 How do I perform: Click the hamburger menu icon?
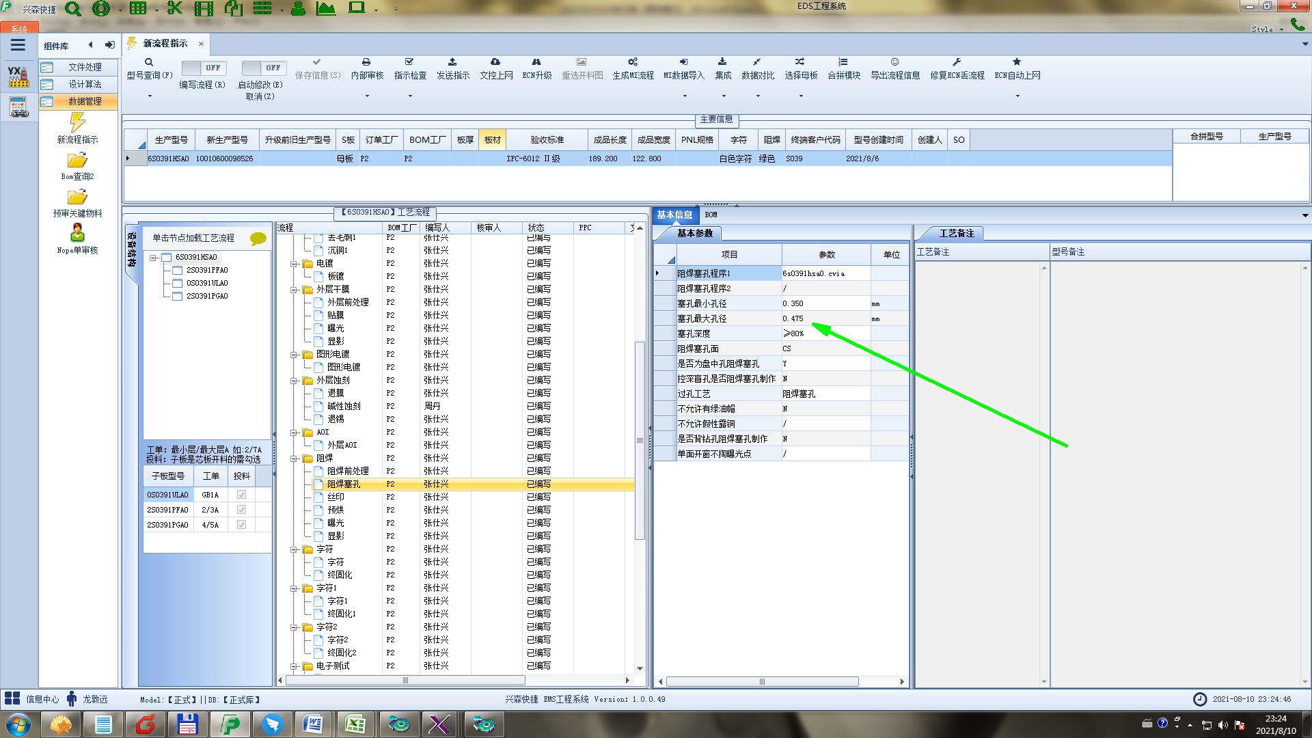[18, 45]
